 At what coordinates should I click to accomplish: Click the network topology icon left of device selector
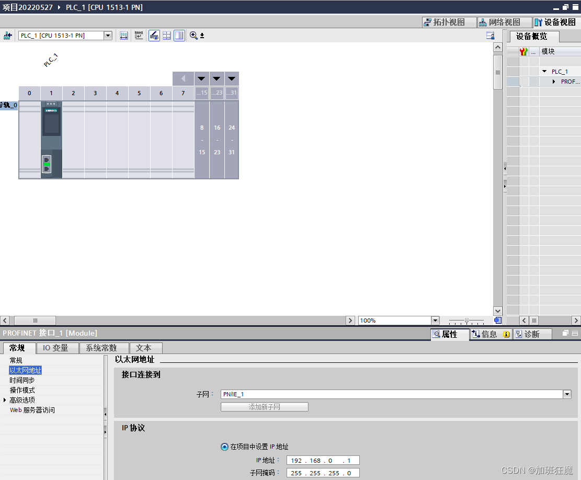8,35
